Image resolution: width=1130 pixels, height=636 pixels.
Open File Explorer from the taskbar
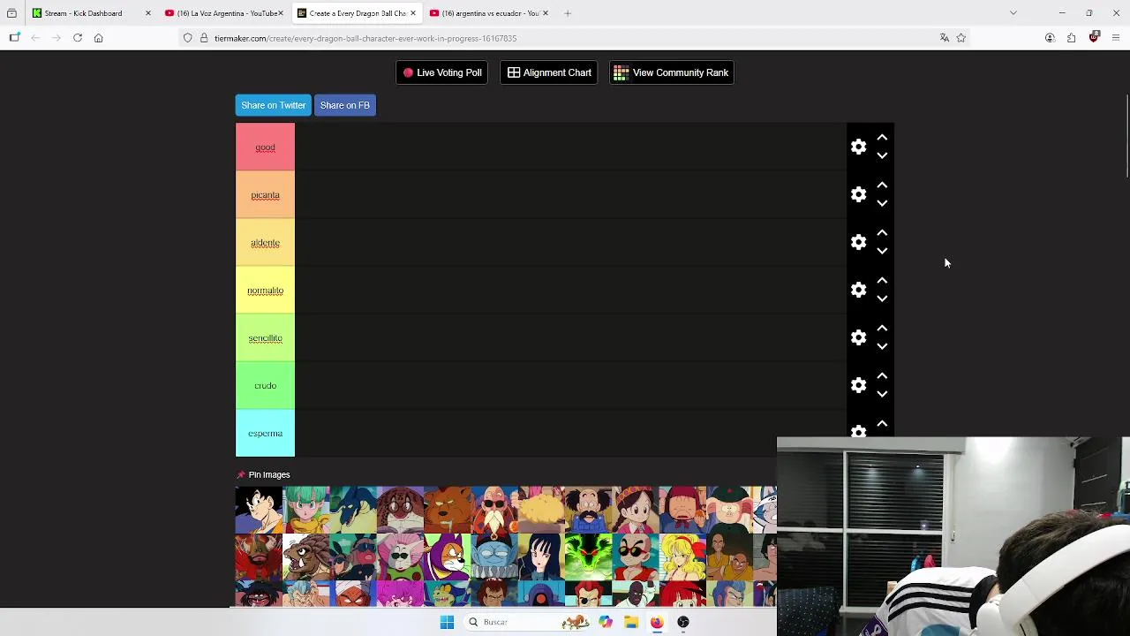[631, 622]
